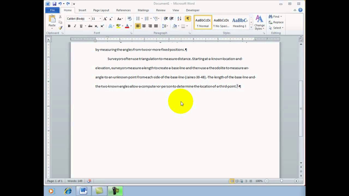Click Find in the Editing group
Image resolution: width=349 pixels, height=196 pixels.
[x=275, y=17]
